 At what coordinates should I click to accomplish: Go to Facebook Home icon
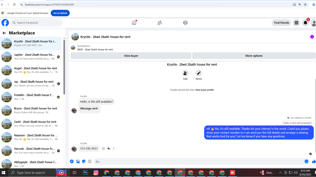point(134,23)
